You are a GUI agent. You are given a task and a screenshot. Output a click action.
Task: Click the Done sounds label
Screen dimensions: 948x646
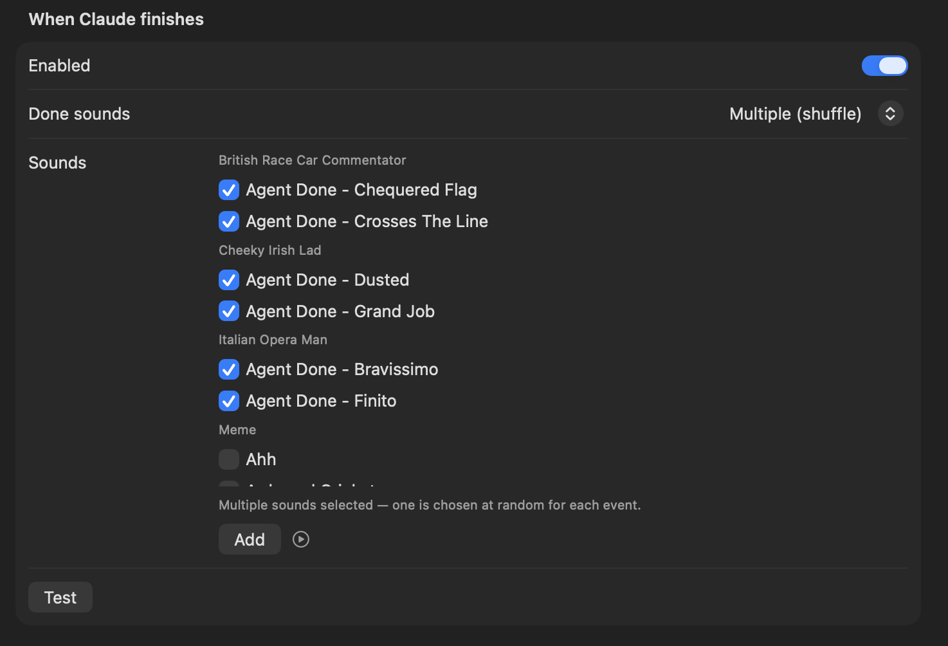tap(79, 114)
